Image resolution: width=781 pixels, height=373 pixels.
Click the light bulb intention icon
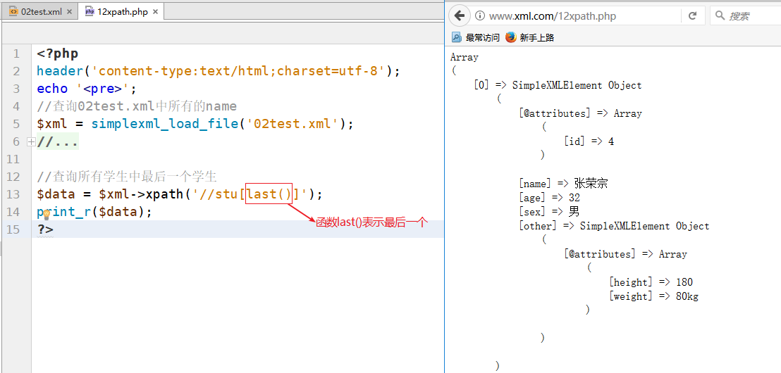(47, 214)
